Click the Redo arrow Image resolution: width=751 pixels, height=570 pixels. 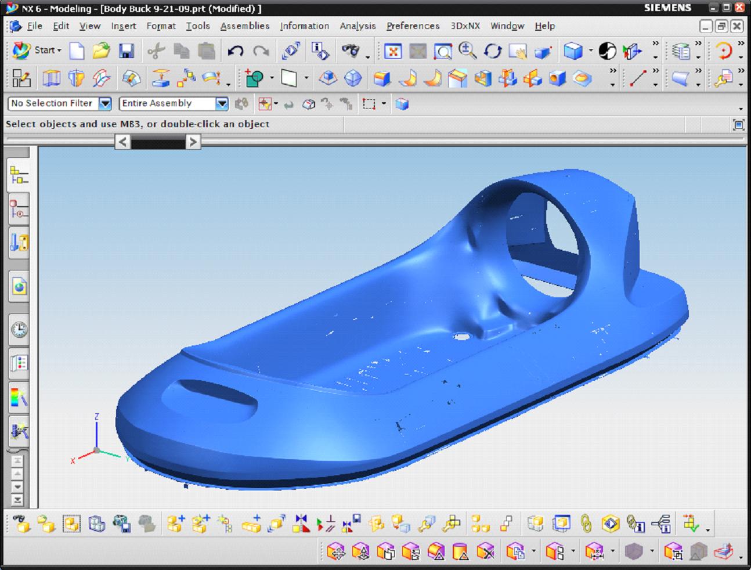click(x=261, y=51)
